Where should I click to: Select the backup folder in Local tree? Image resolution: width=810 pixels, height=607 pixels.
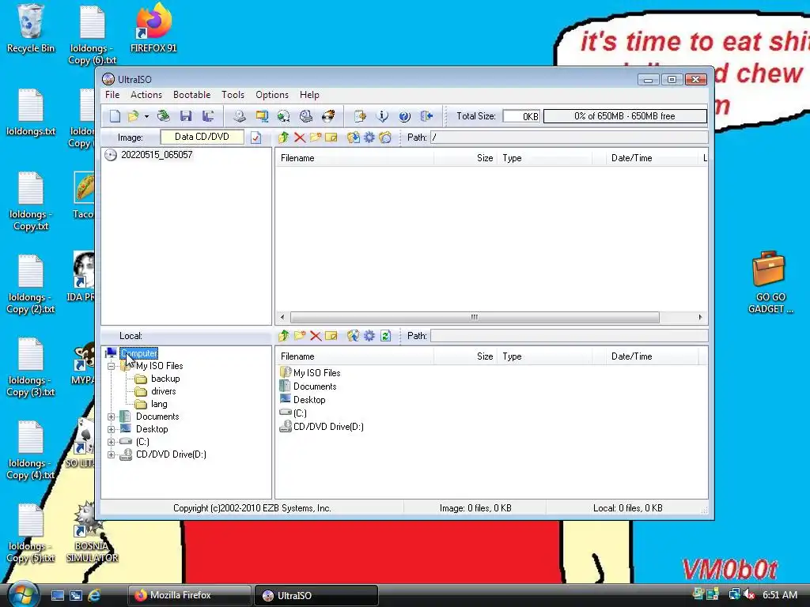pyautogui.click(x=165, y=379)
